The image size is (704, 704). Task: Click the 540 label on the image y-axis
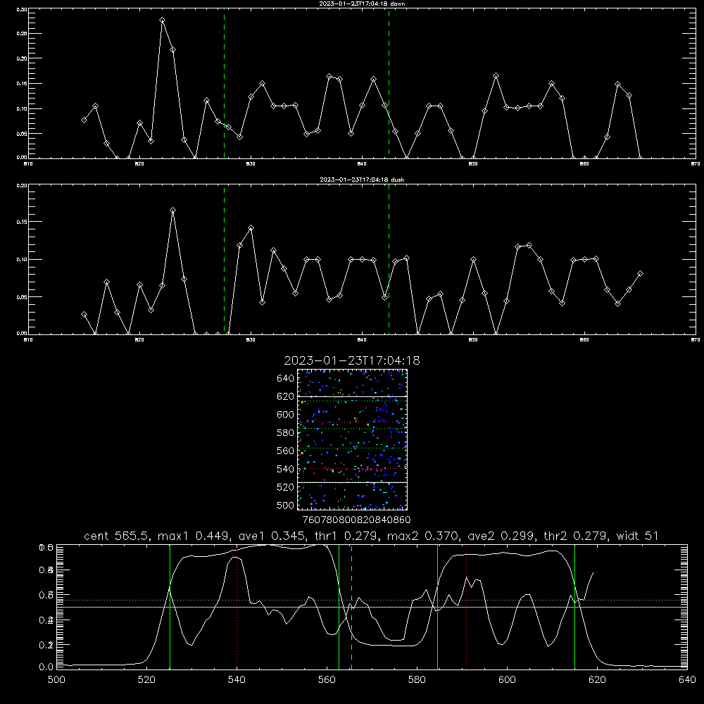coord(285,469)
